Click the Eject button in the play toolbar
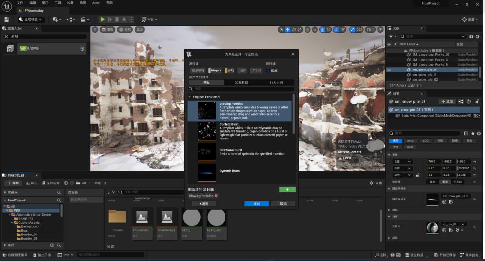485x261 pixels. coord(124,19)
